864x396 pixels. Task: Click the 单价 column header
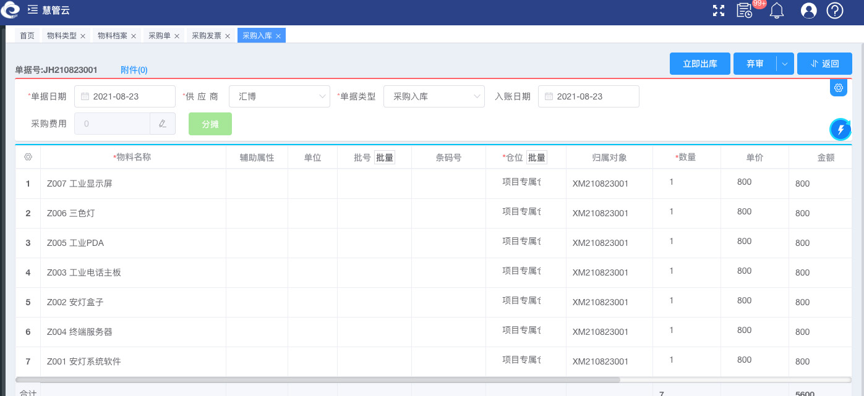coord(755,158)
